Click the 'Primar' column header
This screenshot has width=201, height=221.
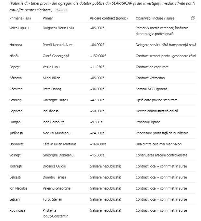tap(48, 18)
